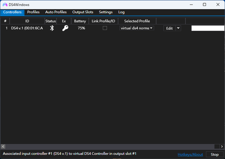Click the Associated input controller status message

point(70,153)
